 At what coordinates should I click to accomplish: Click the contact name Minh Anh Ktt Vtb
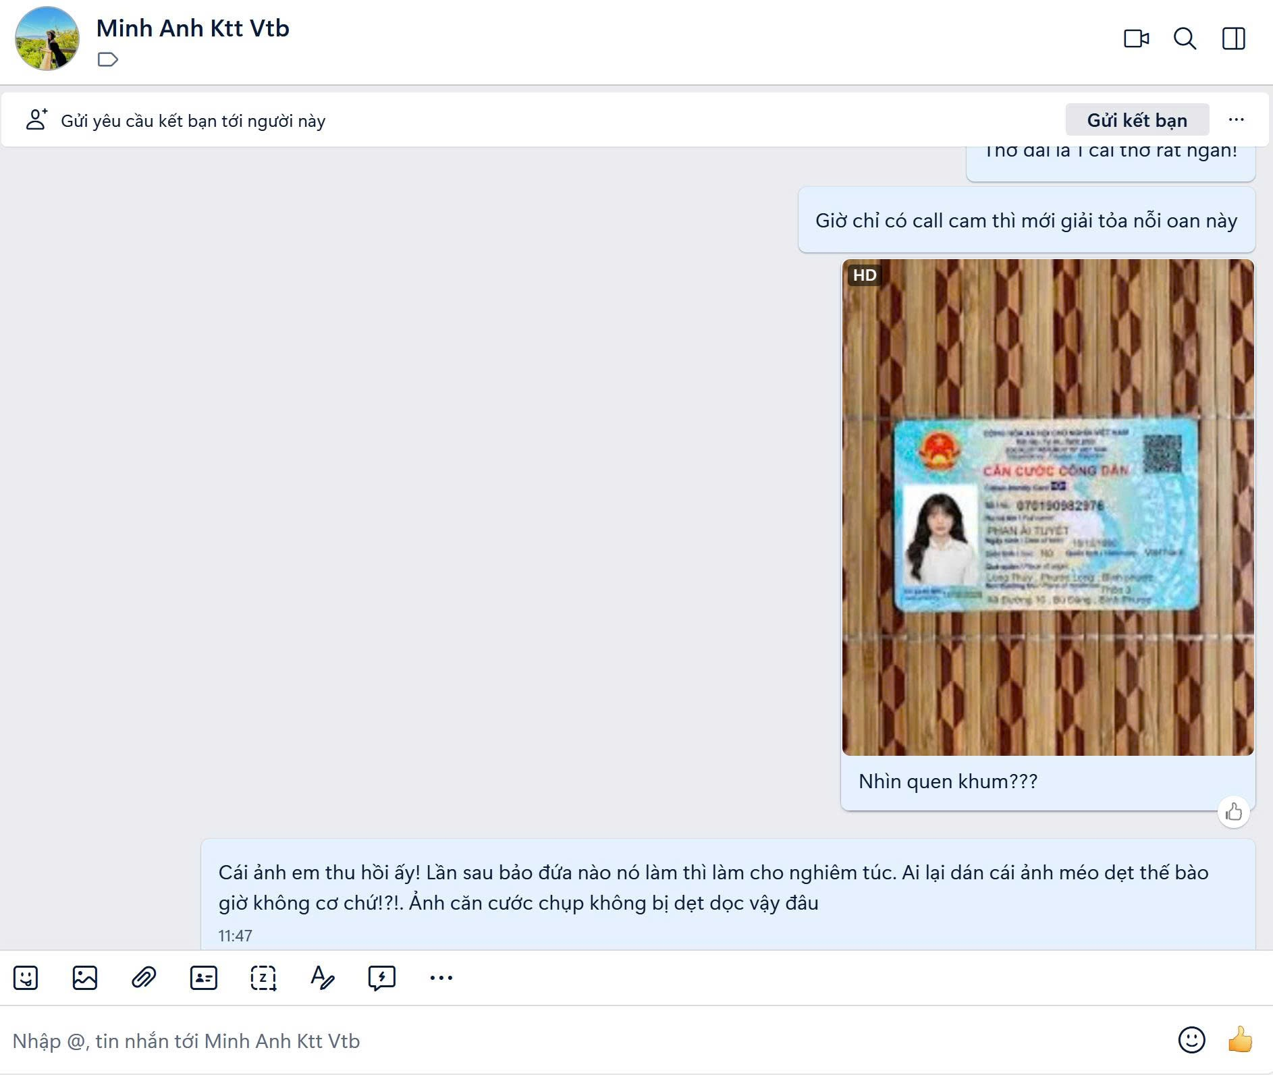(193, 28)
